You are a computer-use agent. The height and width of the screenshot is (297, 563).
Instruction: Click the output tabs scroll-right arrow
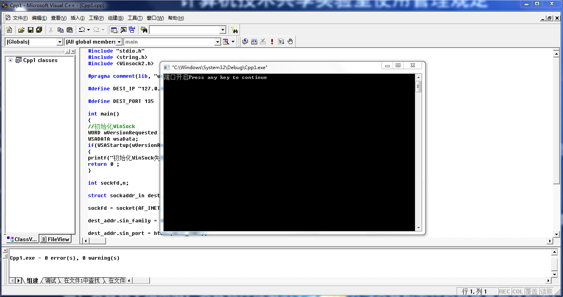[19, 280]
